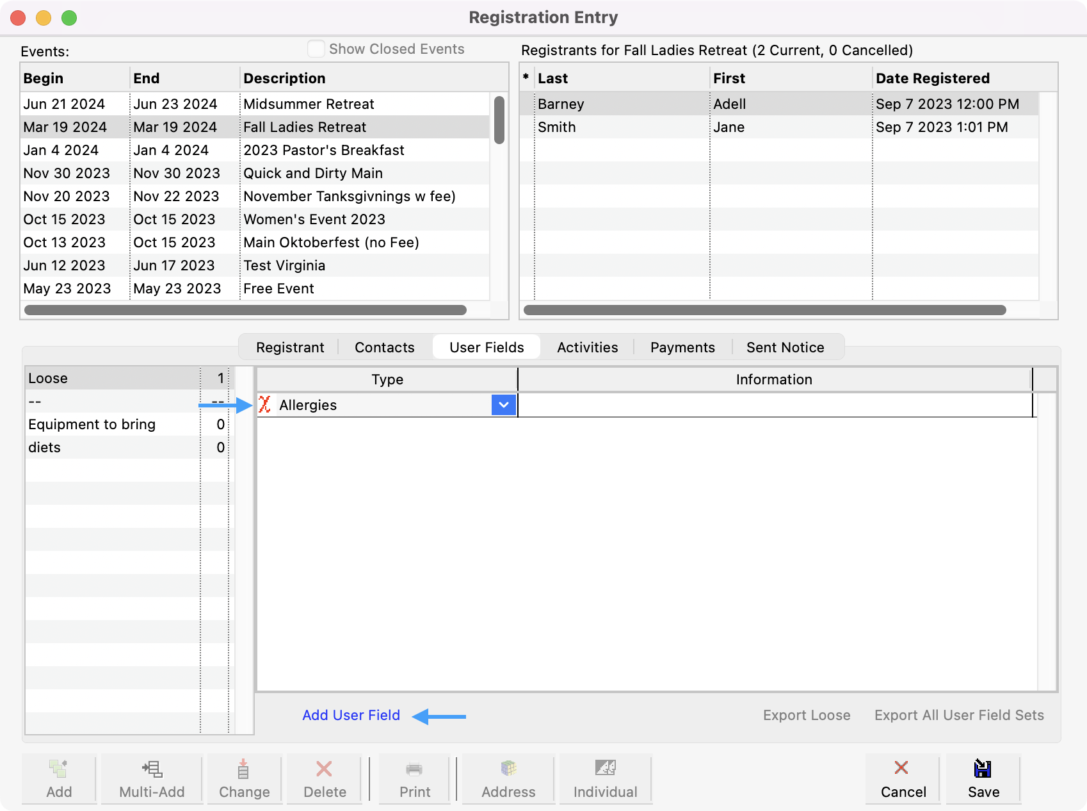
Task: Open the Activities tab
Action: 587,347
